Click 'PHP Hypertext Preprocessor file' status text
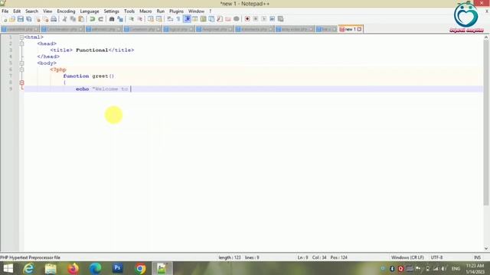Image resolution: width=490 pixels, height=275 pixels. pos(30,257)
